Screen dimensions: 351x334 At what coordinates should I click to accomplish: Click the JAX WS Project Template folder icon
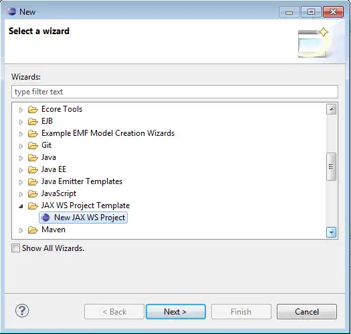tap(33, 206)
